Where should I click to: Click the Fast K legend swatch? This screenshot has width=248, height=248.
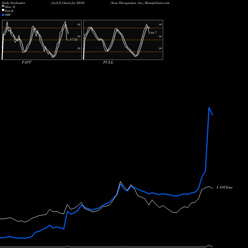tap(3, 10)
